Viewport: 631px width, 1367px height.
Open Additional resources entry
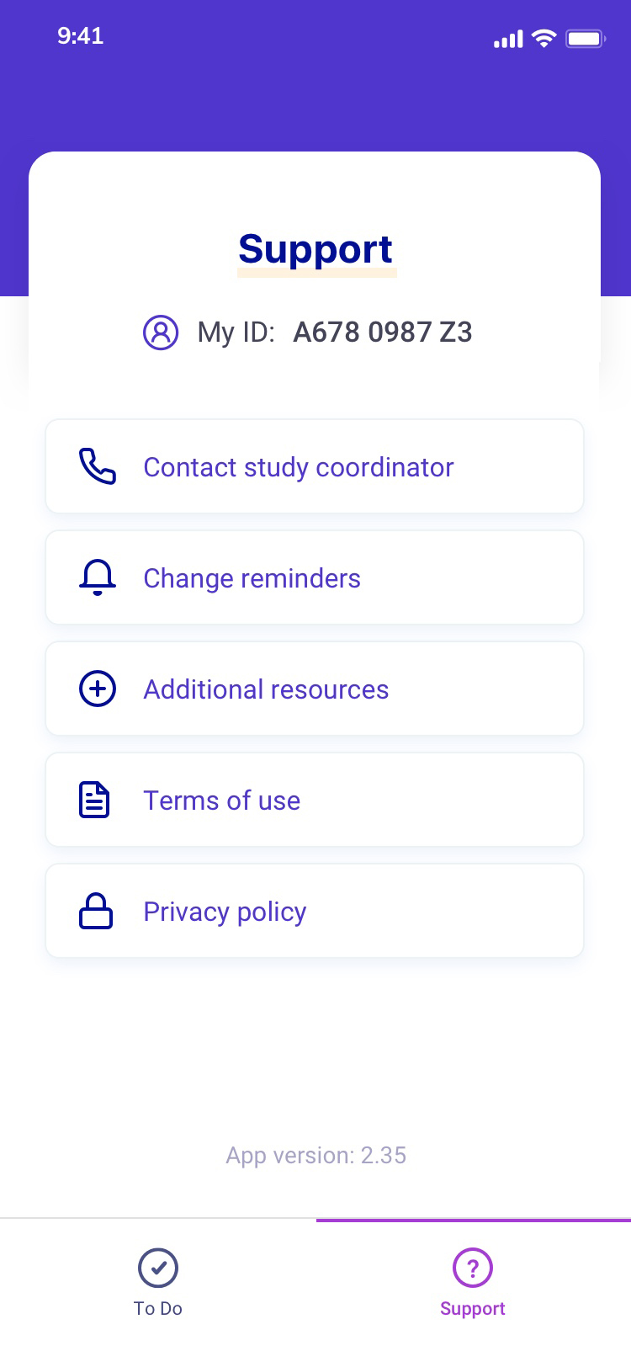click(315, 689)
